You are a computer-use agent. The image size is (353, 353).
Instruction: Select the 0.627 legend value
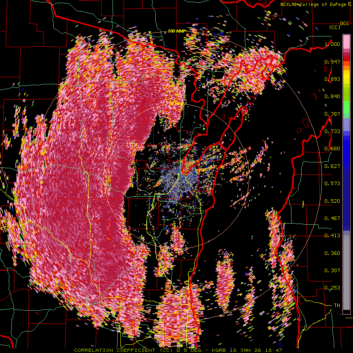tap(332, 166)
